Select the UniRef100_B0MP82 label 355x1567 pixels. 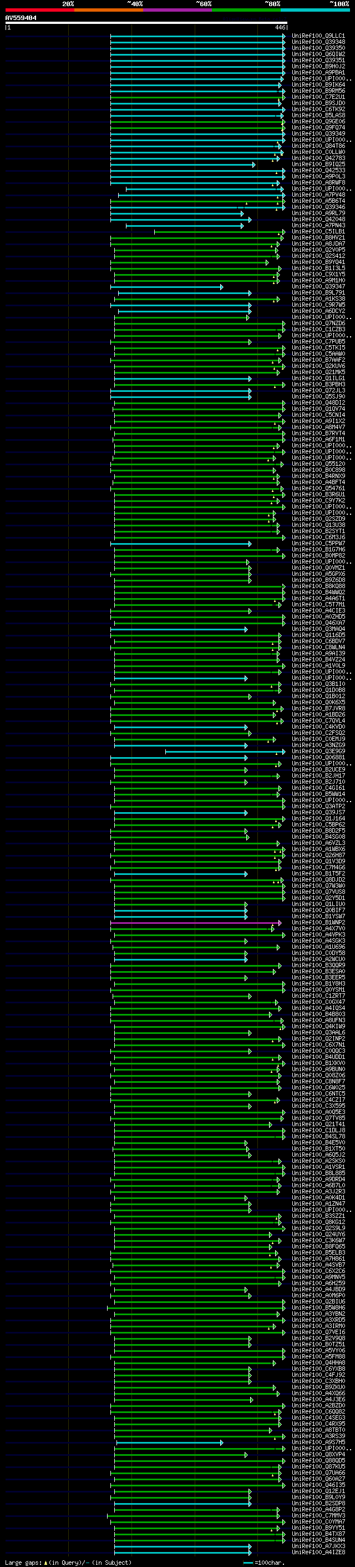point(318,555)
